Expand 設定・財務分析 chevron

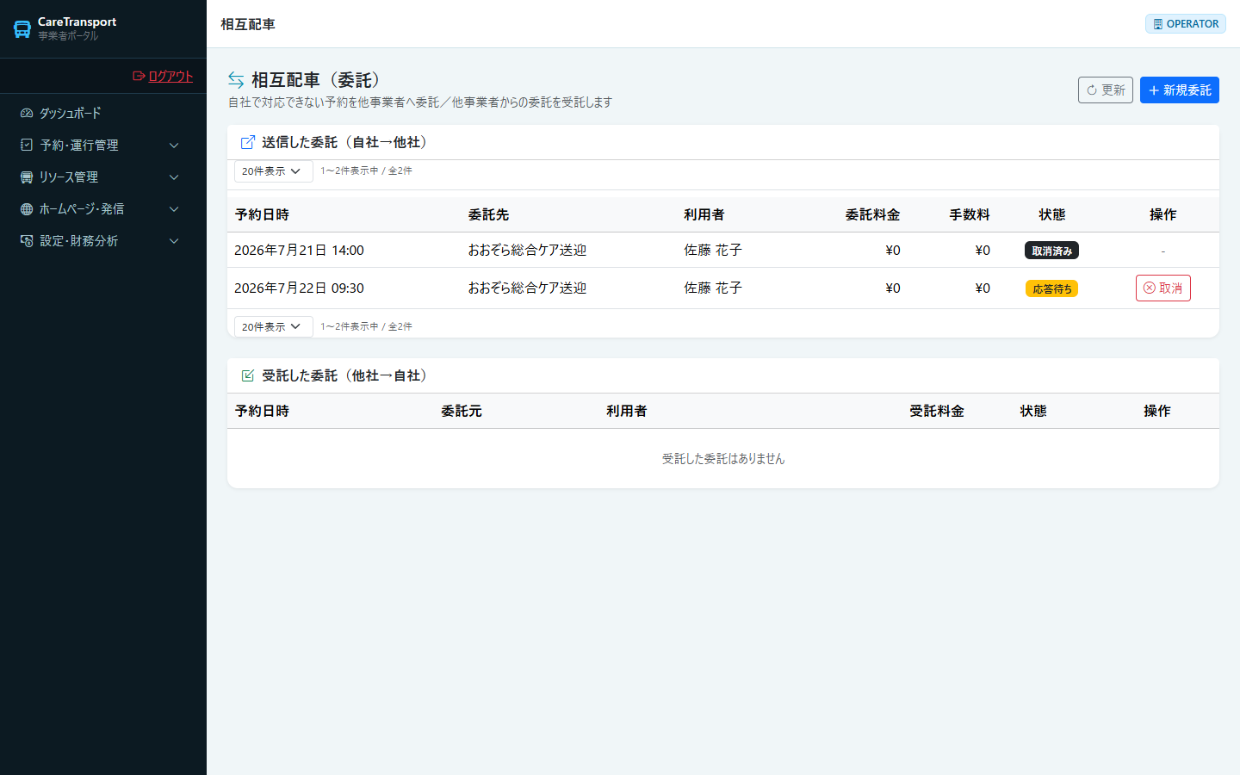(174, 241)
